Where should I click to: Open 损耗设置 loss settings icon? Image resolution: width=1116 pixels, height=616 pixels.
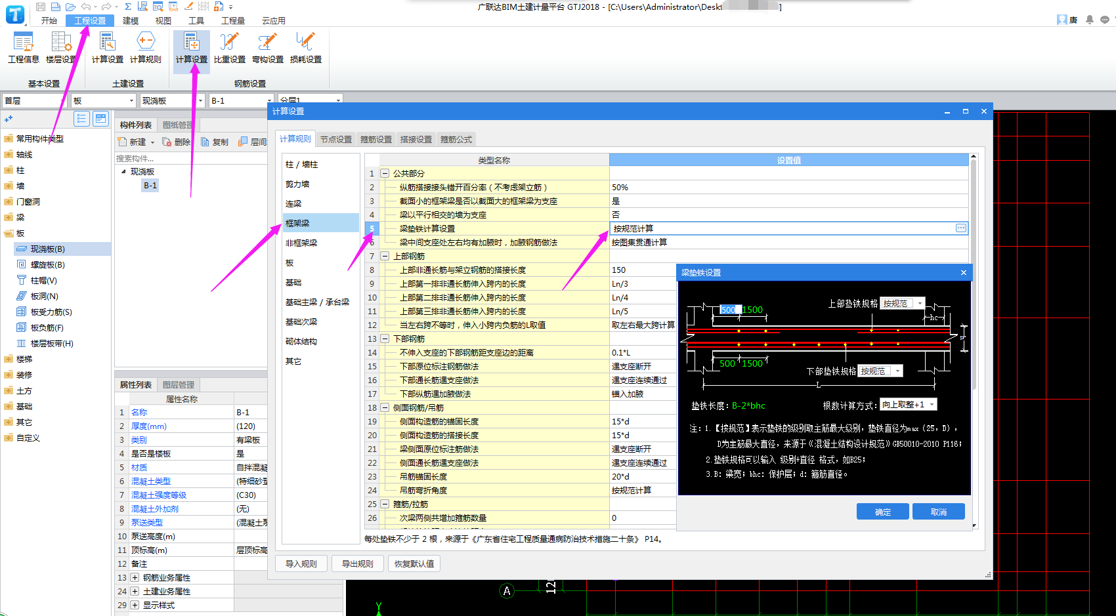[x=306, y=48]
